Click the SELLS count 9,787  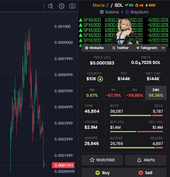(x=158, y=111)
